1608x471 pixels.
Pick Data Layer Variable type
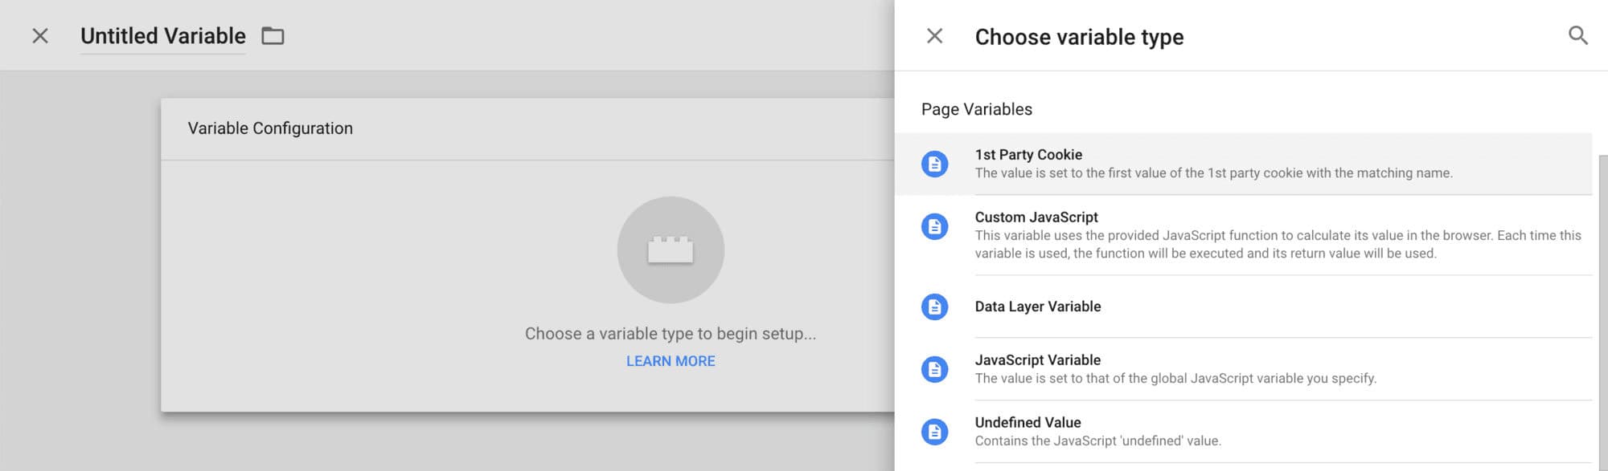coord(1243,307)
